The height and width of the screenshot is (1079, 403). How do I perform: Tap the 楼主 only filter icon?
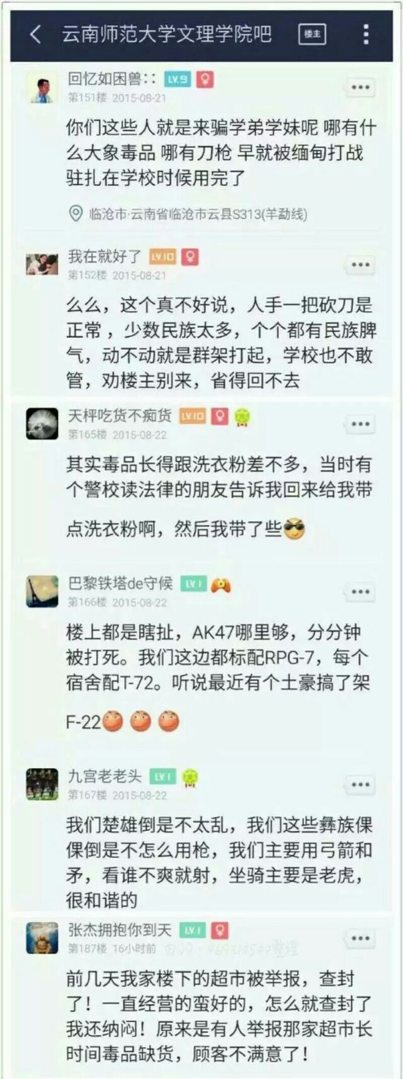[313, 34]
